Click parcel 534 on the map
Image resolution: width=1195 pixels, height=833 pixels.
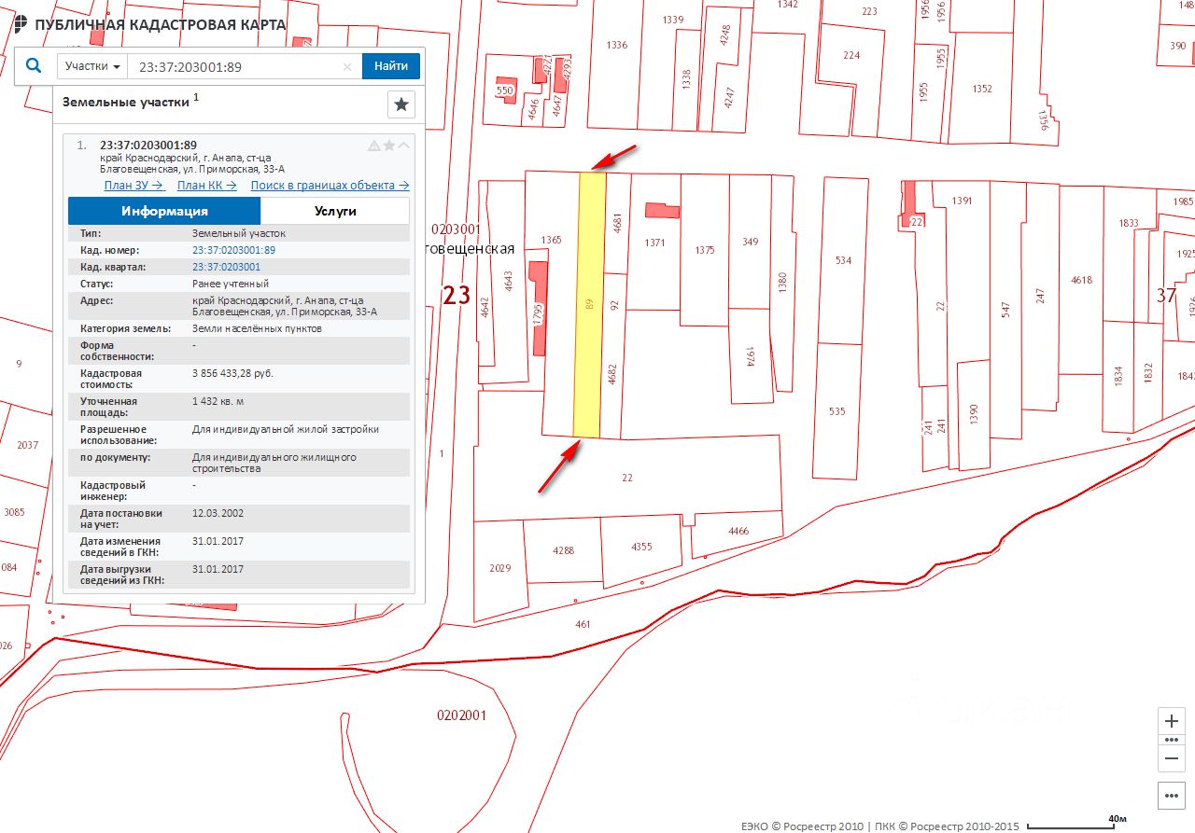(843, 260)
